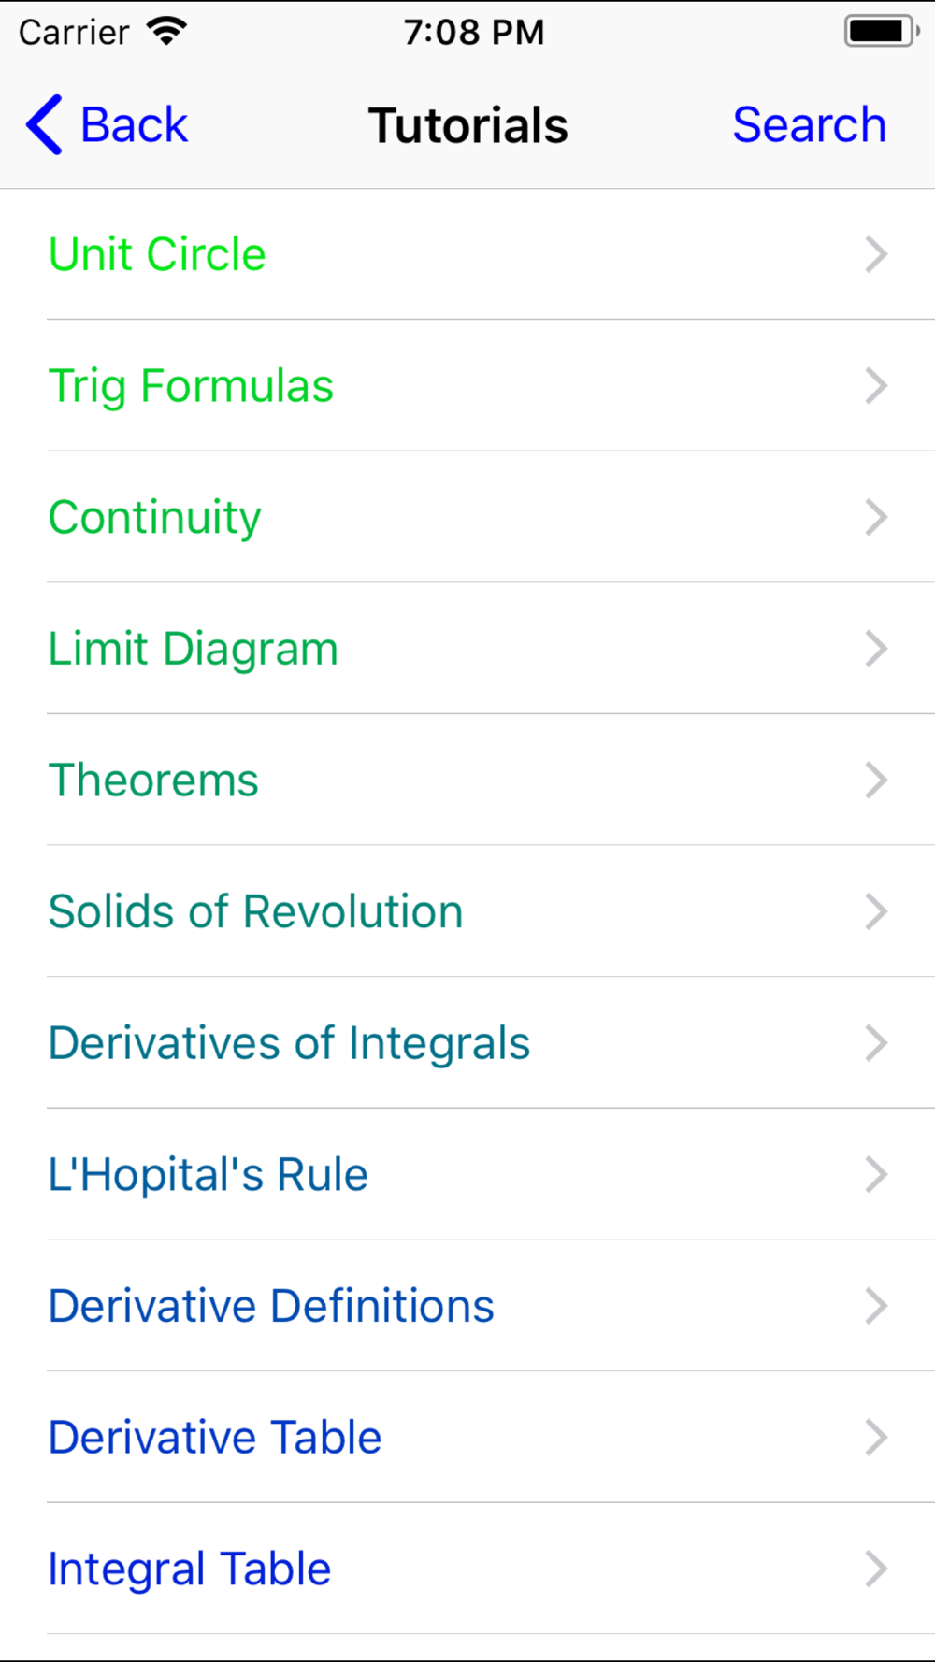Click the chevron beside Theorems
The height and width of the screenshot is (1662, 935).
click(876, 780)
